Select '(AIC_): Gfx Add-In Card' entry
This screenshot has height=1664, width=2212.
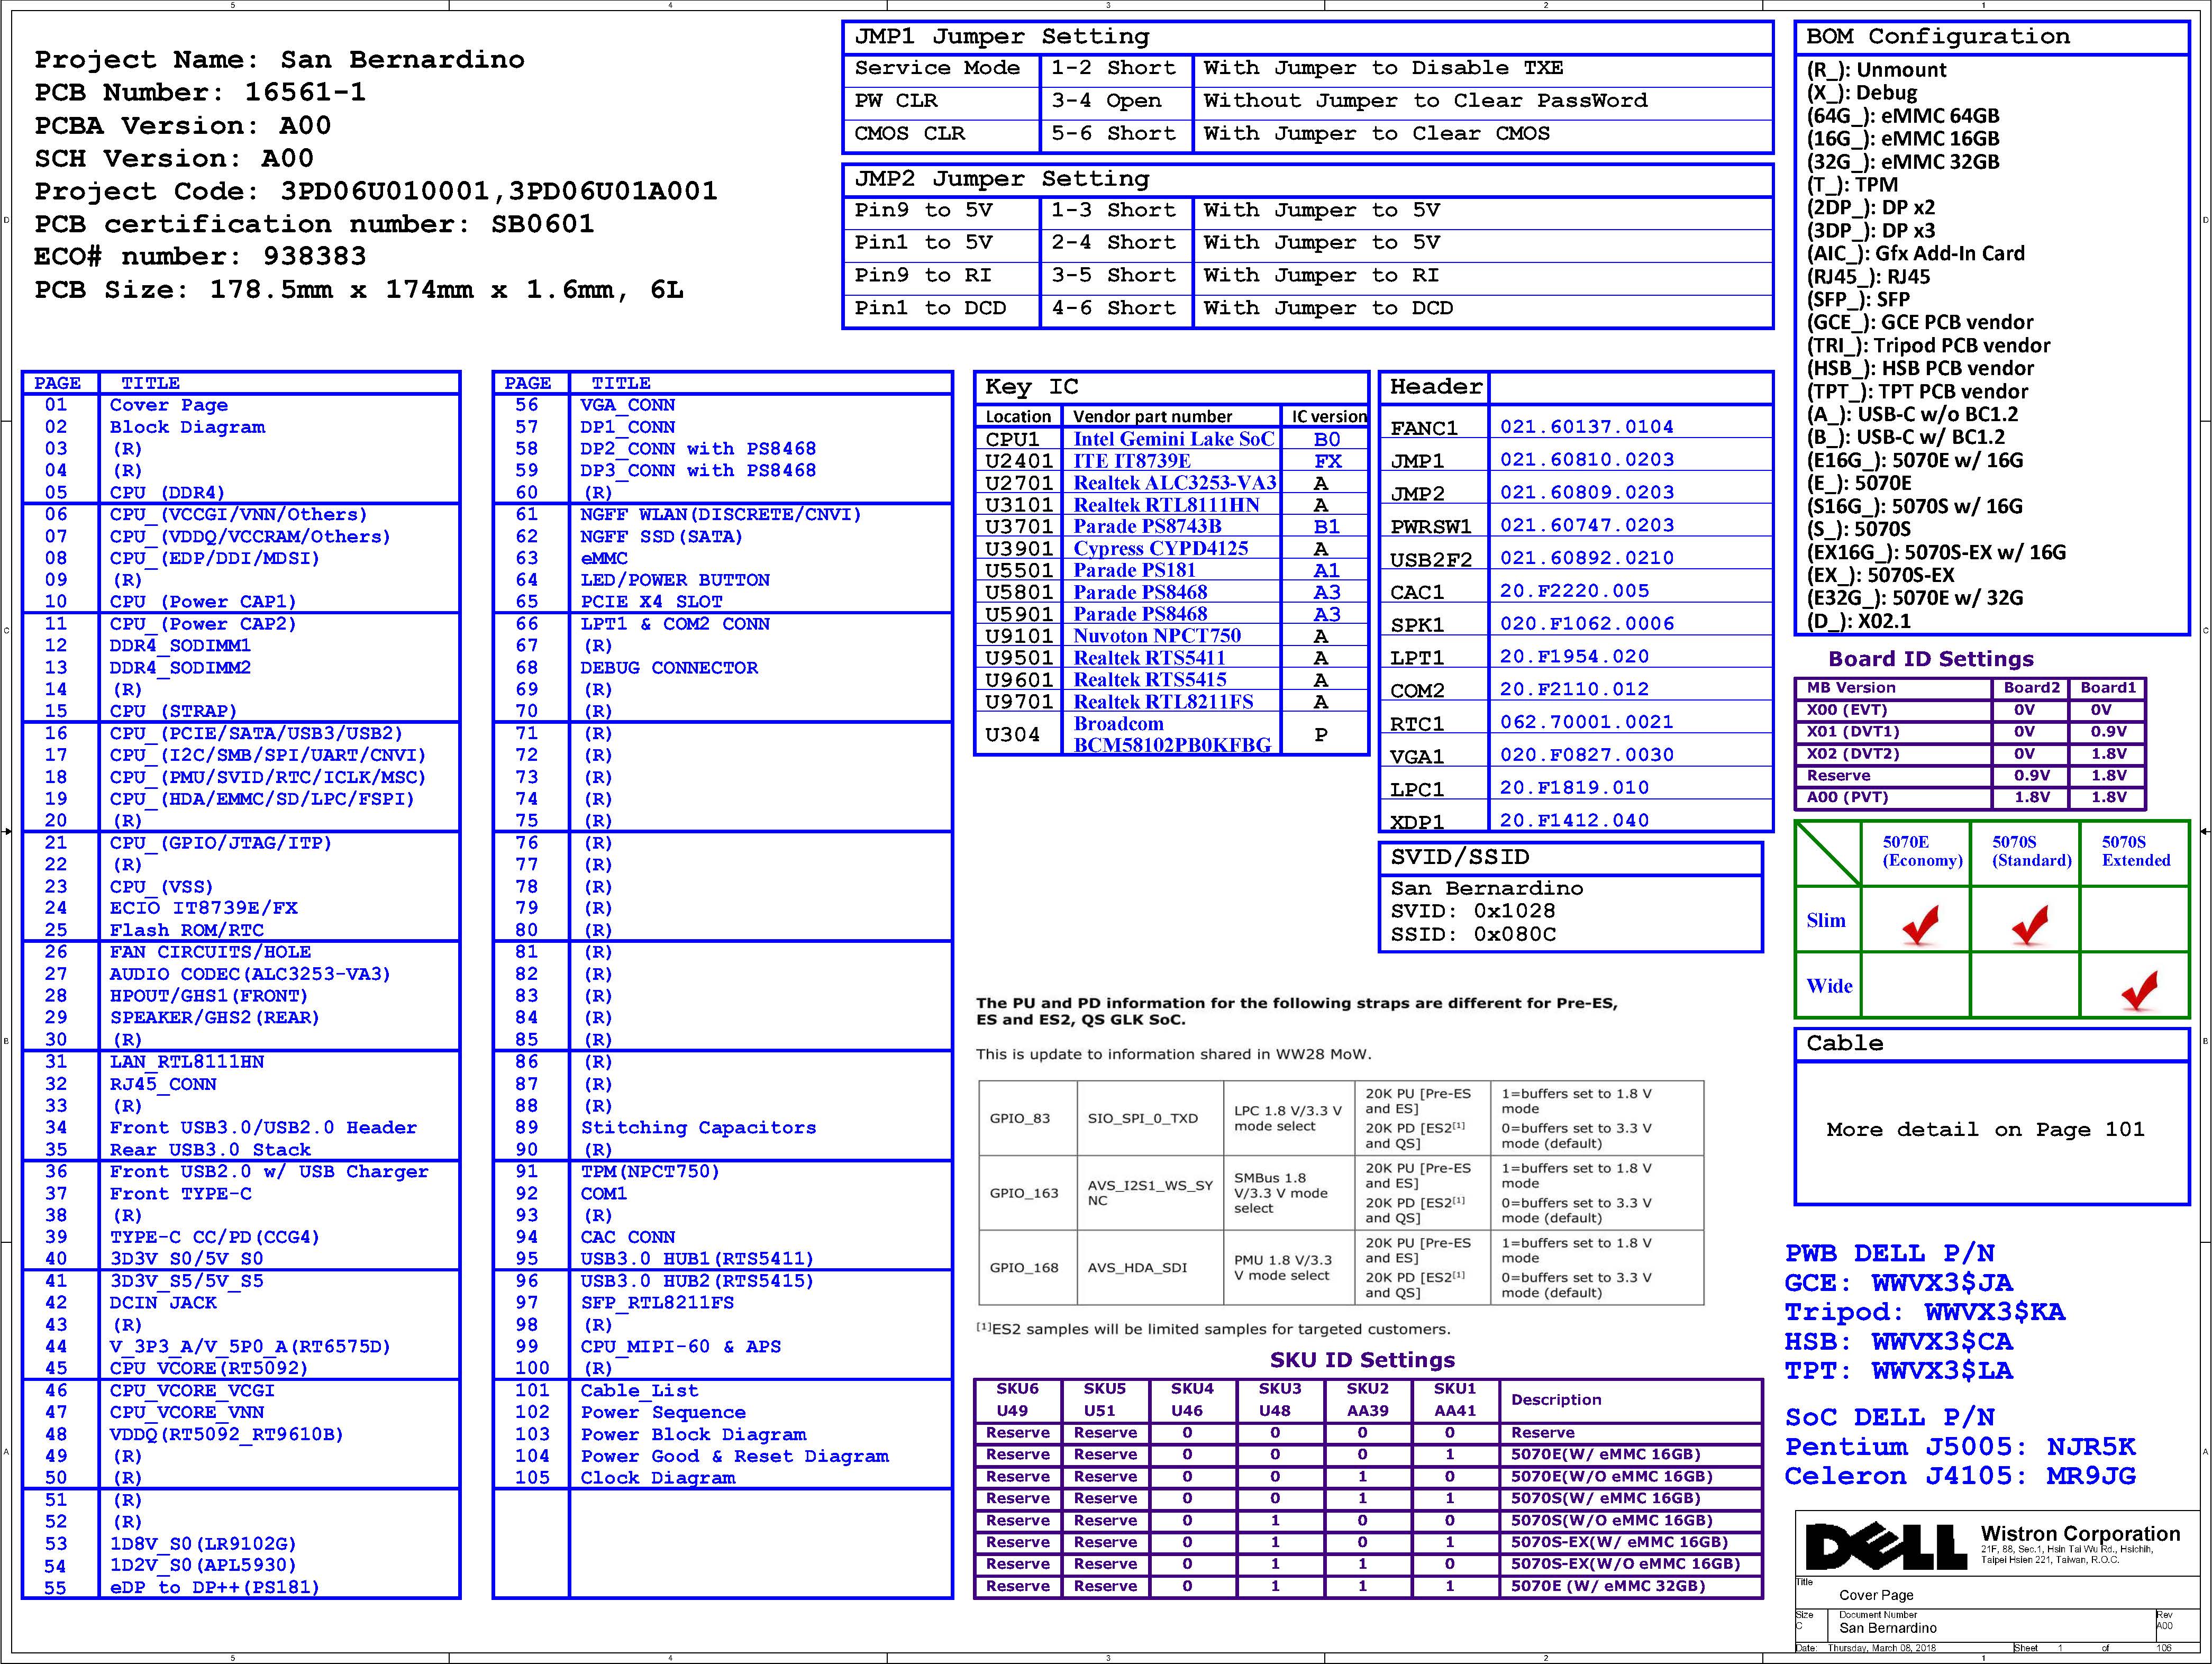1916,254
